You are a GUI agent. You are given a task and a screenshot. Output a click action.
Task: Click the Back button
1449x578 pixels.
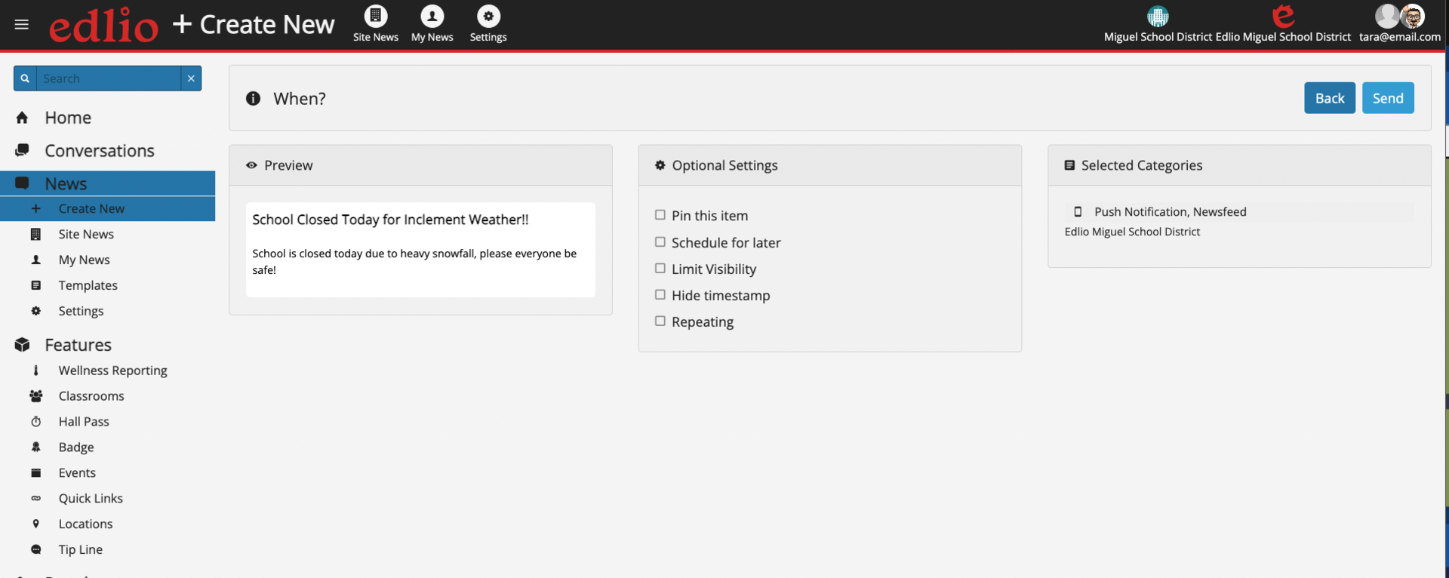point(1330,98)
